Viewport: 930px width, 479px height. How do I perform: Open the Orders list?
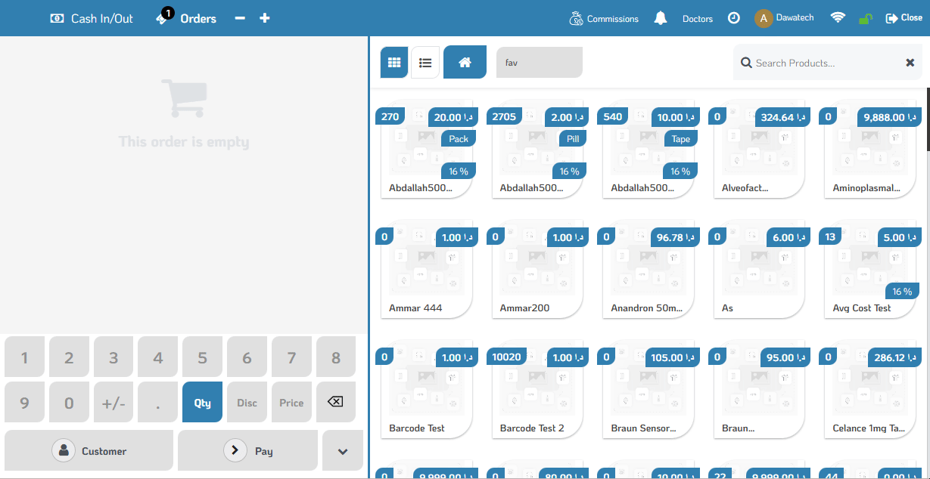[186, 18]
